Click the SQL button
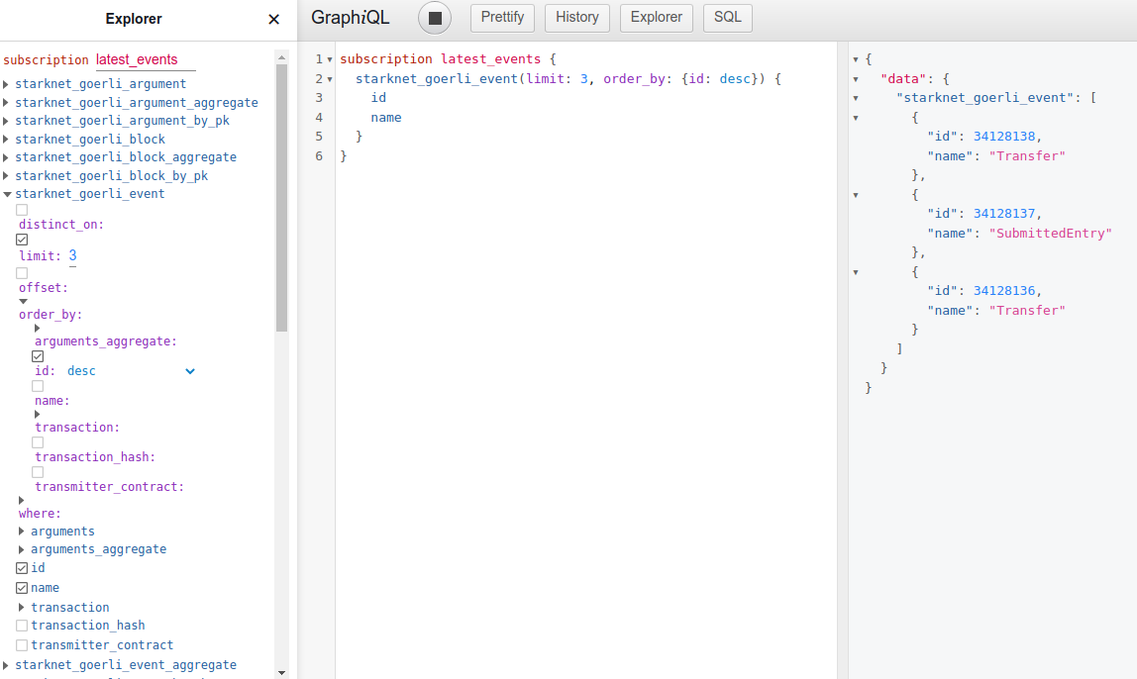Viewport: 1137px width, 679px height. point(727,18)
